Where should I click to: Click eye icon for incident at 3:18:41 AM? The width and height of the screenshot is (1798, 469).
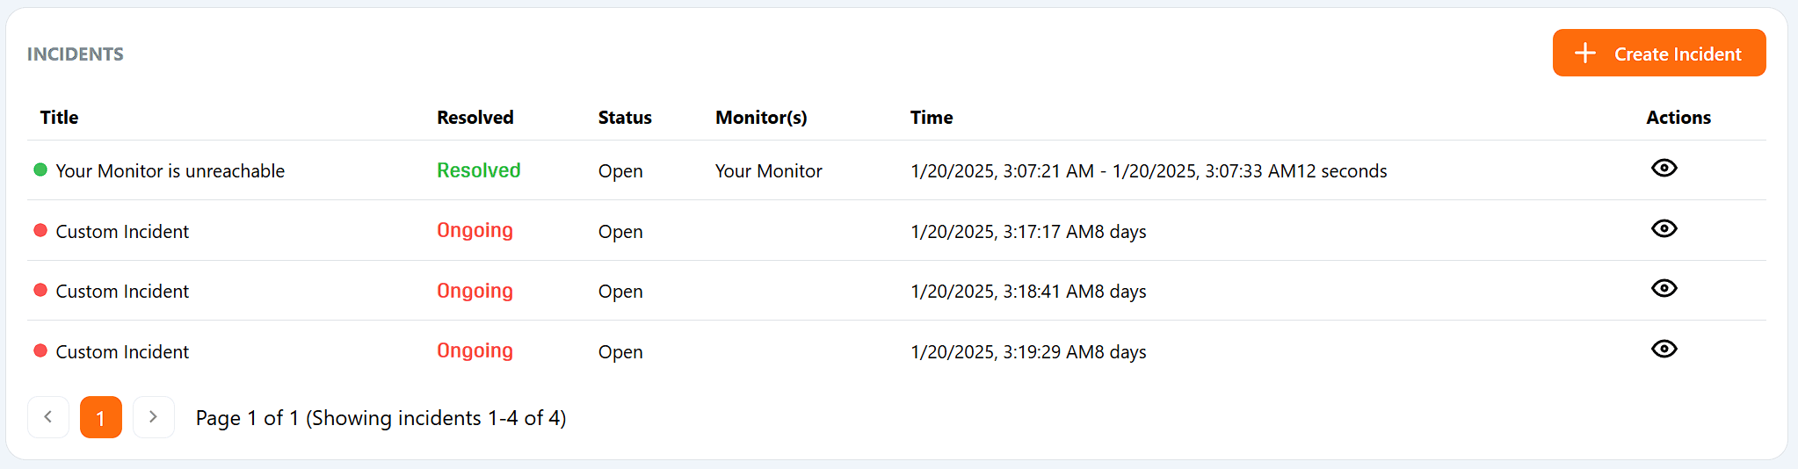point(1664,288)
